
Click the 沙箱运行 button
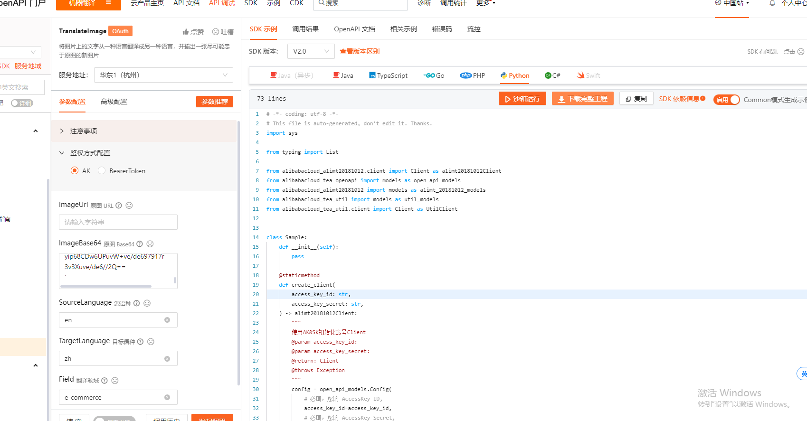click(x=522, y=99)
